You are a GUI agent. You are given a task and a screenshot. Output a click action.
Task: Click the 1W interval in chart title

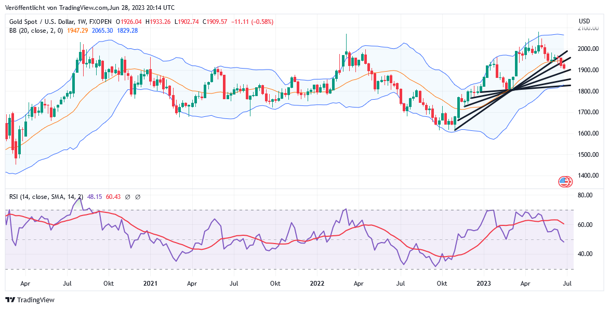[82, 22]
